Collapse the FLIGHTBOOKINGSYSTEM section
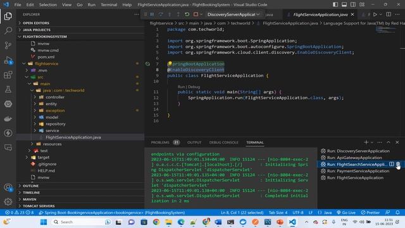This screenshot has height=228, width=405. click(80, 37)
